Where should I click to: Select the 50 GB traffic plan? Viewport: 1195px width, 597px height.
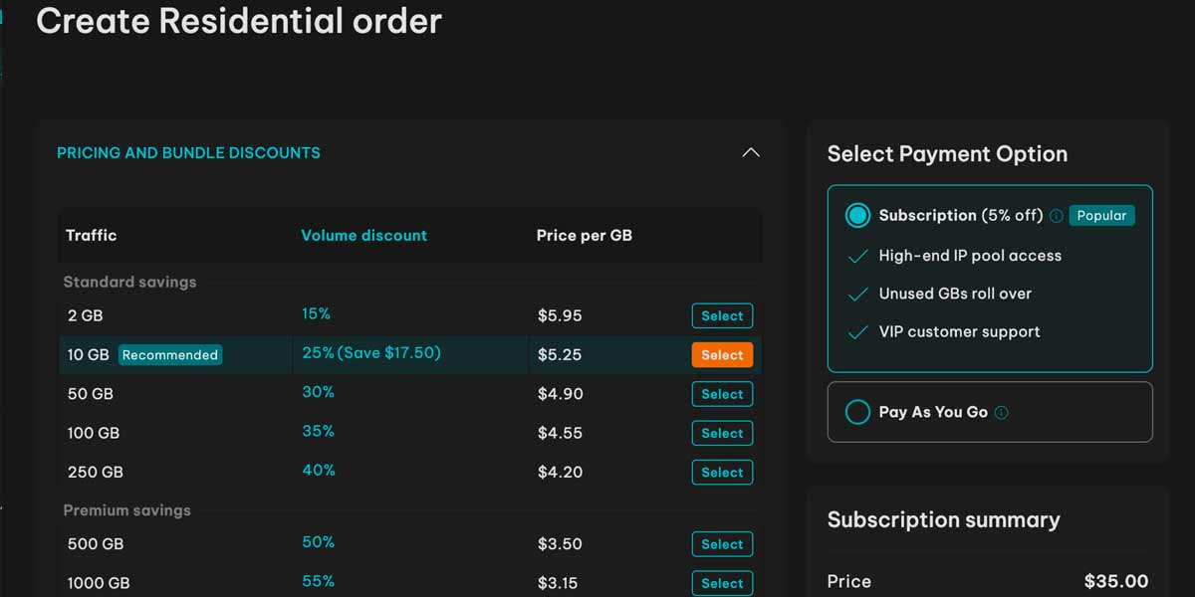(722, 394)
